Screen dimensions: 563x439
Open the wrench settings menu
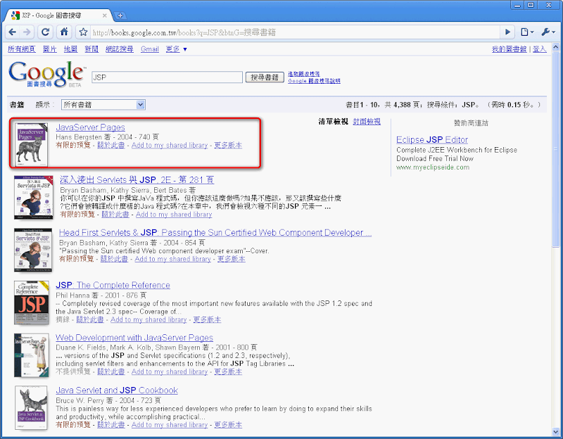[x=548, y=32]
